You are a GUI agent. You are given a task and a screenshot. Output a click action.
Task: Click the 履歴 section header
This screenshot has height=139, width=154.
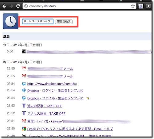coord(77,36)
